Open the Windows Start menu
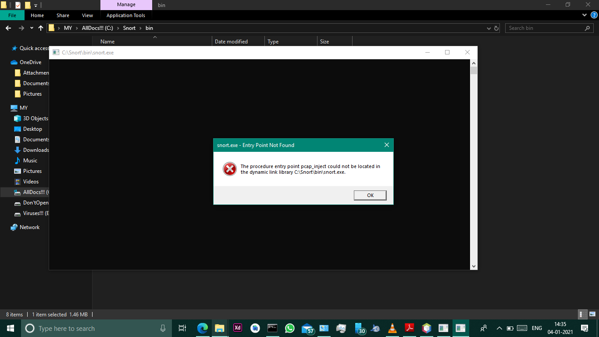The image size is (599, 337). coord(11,328)
